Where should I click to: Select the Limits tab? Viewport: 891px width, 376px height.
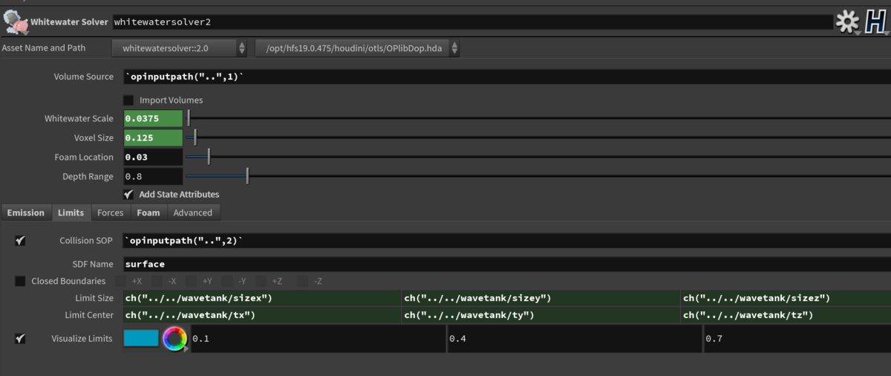71,213
